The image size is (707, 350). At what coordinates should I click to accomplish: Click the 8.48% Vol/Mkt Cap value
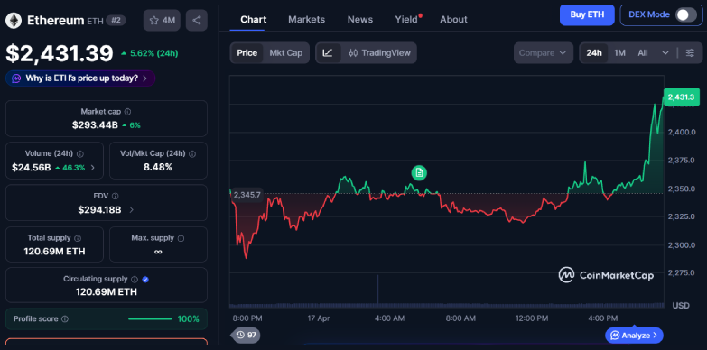coord(158,168)
